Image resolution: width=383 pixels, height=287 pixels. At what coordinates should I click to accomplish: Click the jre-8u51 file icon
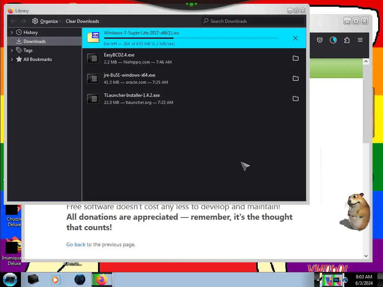[x=93, y=78]
